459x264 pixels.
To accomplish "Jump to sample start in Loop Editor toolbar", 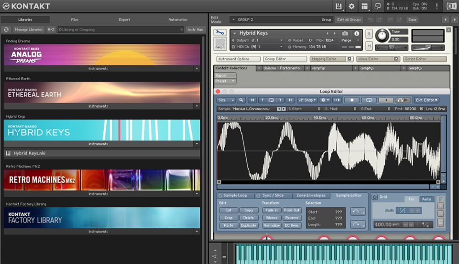I will (252, 100).
